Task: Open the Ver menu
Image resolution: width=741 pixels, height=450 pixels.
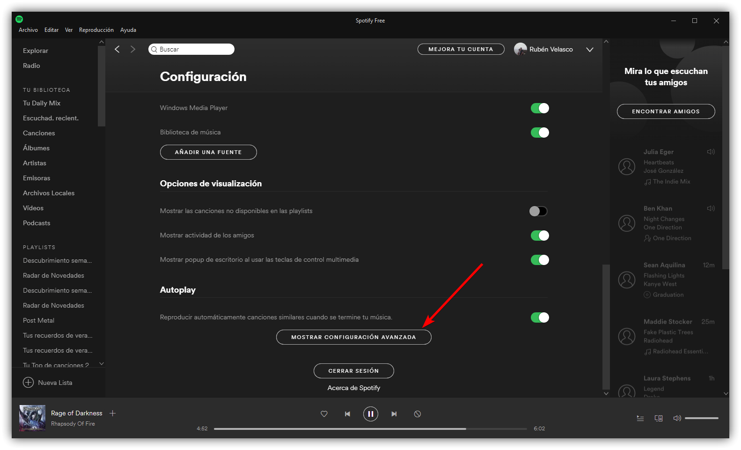Action: point(69,30)
